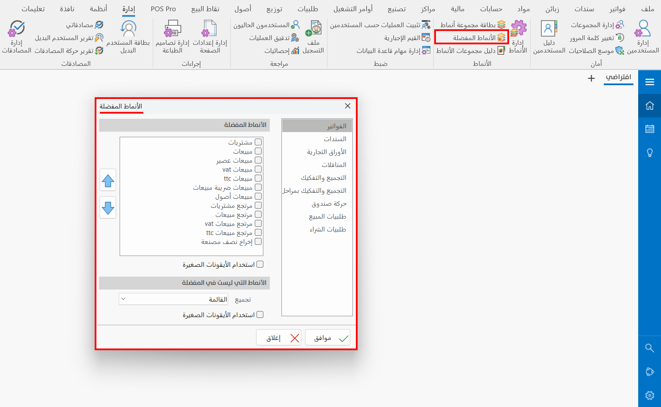Check the مرتجع مبيعات checkbox
Viewport: 661px width, 407px height.
[258, 214]
